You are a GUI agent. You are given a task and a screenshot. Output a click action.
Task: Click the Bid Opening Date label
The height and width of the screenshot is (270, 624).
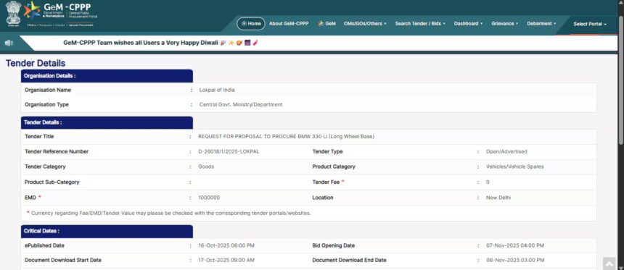coord(334,246)
